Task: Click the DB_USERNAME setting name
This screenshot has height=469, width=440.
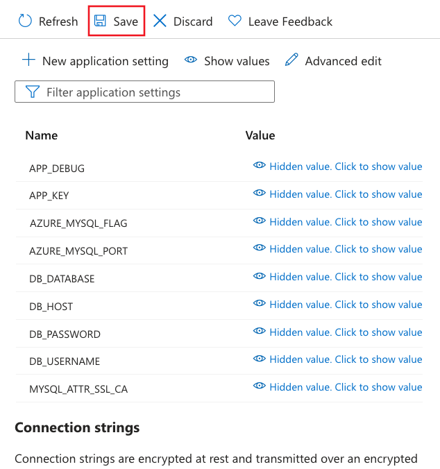Action: 65,361
